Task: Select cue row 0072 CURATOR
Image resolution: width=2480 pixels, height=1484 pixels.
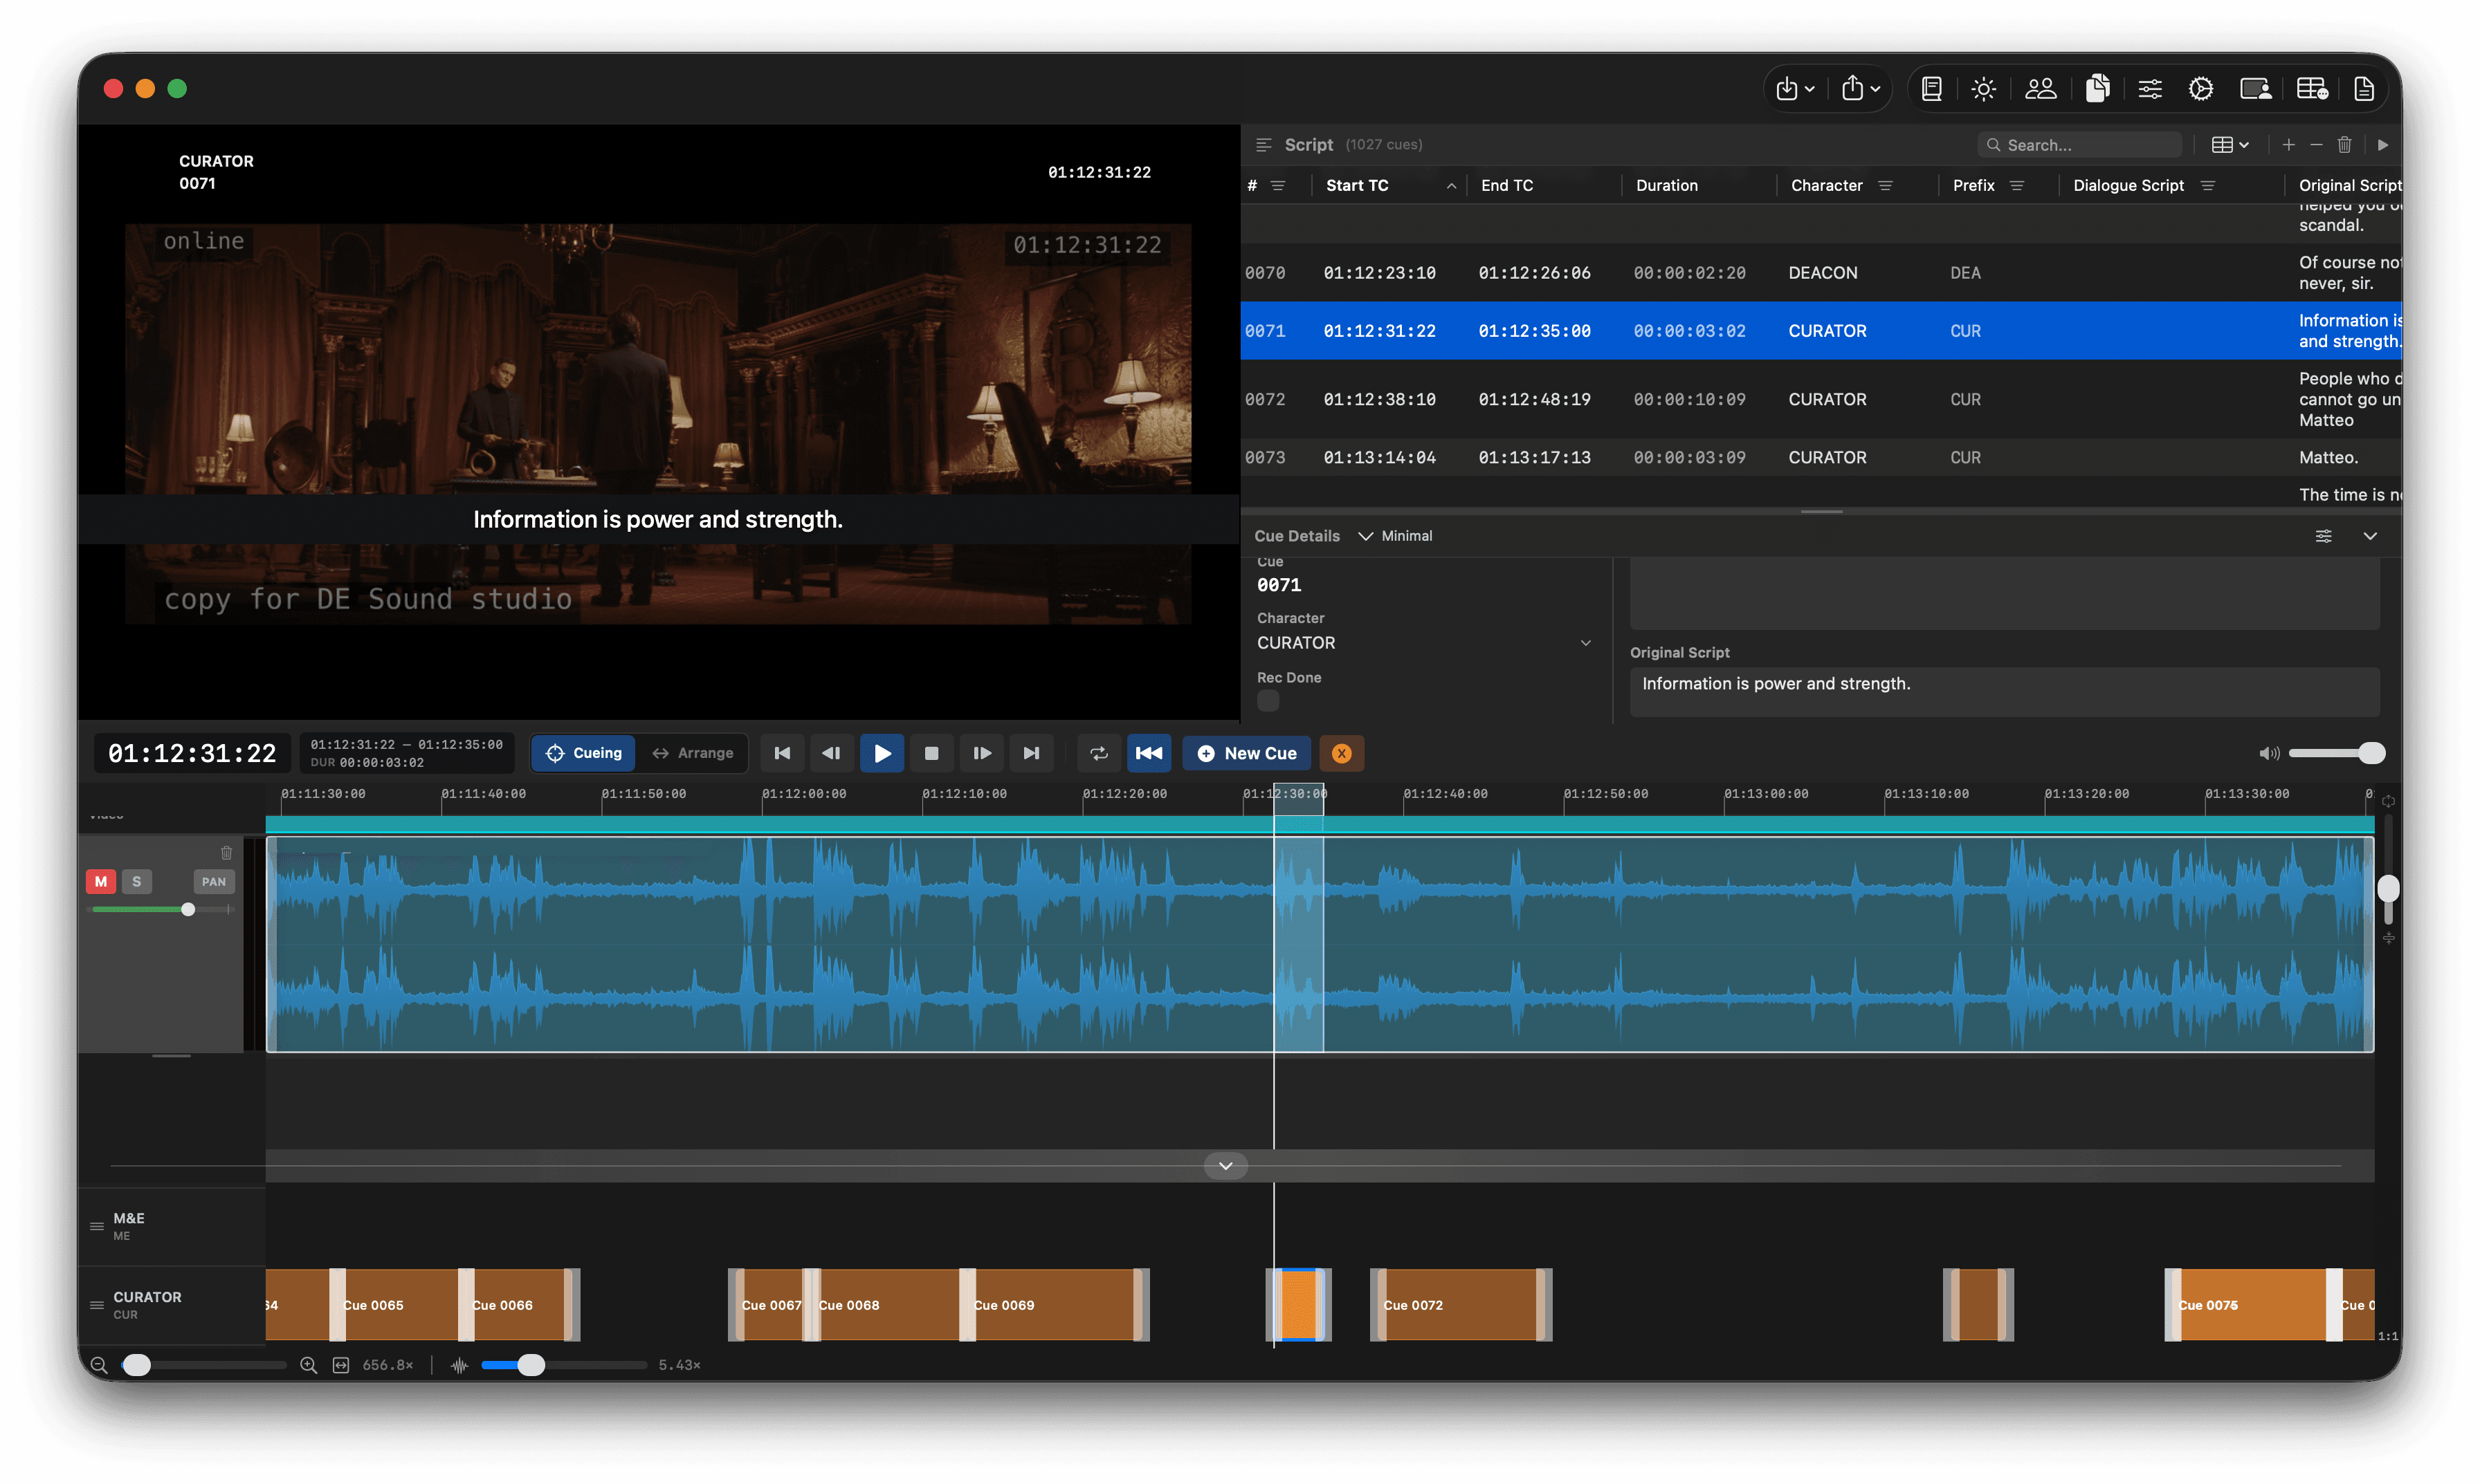Action: pos(1821,399)
